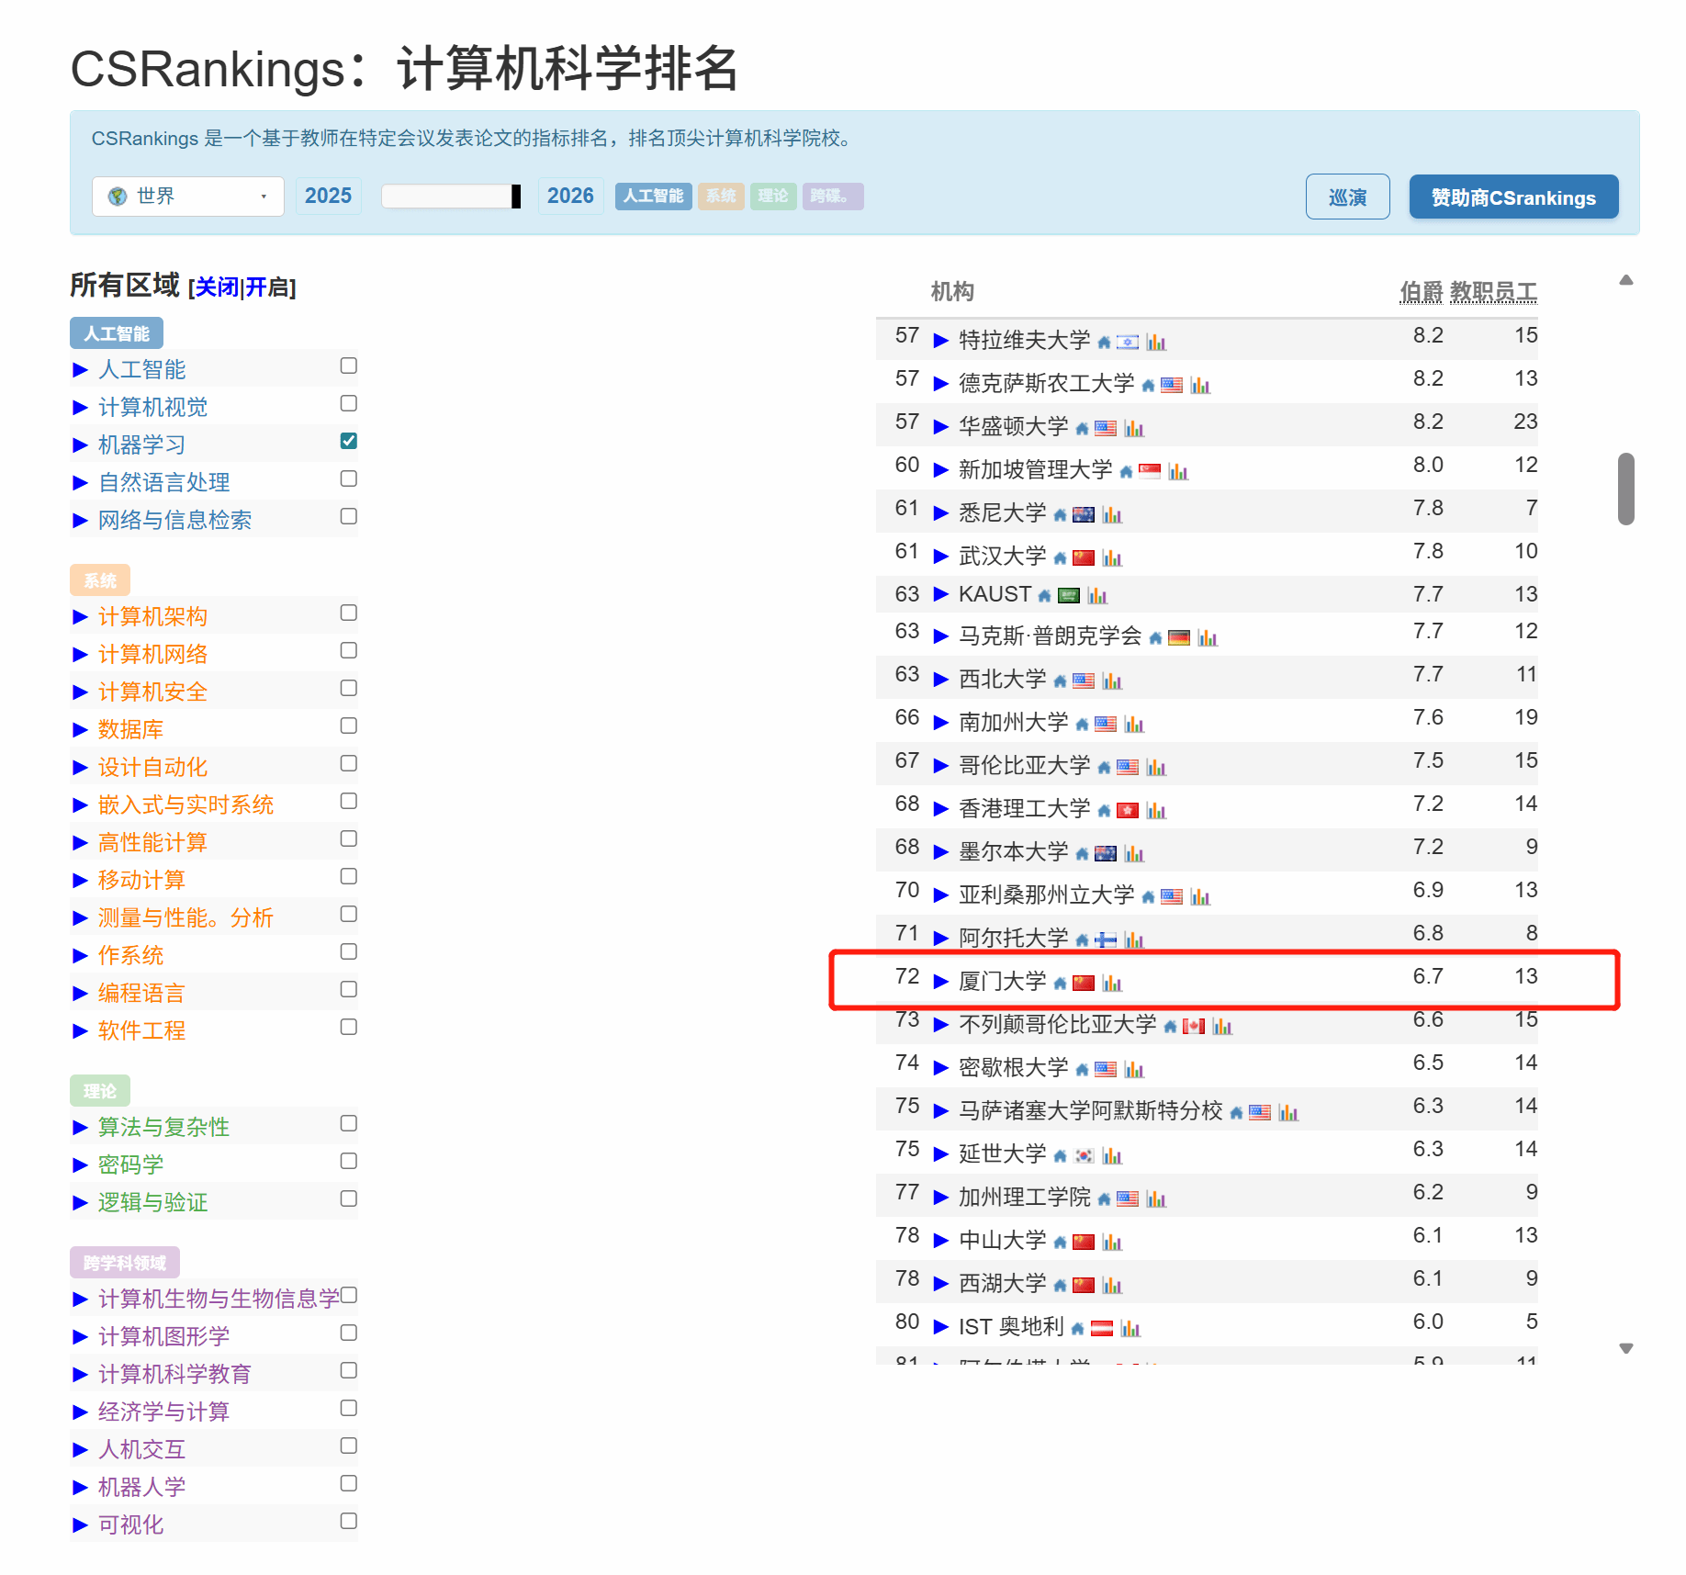Screen dimensions: 1686x1575
Task: Uncheck the 机器学习 checkbox
Action: pyautogui.click(x=348, y=441)
